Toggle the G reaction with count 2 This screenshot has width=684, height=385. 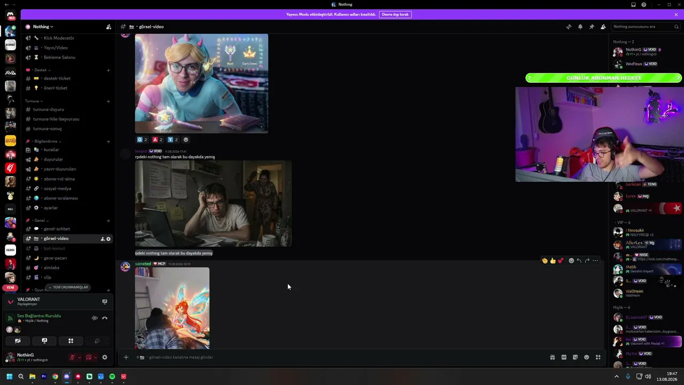pos(142,140)
